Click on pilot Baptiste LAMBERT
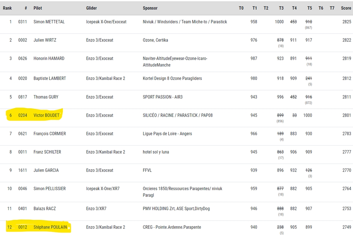The height and width of the screenshot is (235, 353). pos(49,78)
